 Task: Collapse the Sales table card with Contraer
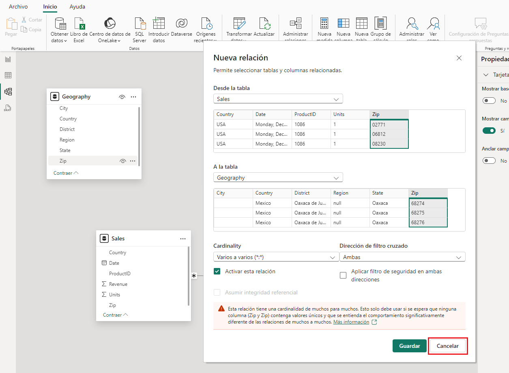point(115,315)
